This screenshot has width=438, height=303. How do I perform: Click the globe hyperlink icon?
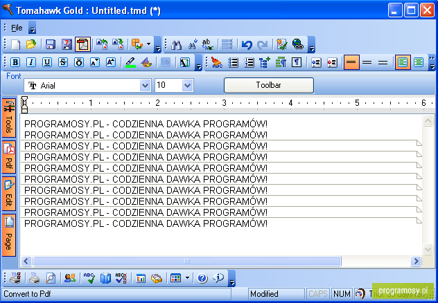coord(298,44)
